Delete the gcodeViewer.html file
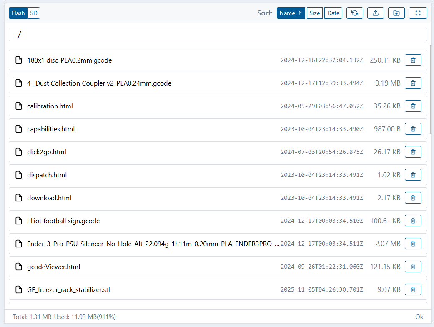Image resolution: width=434 pixels, height=327 pixels. pos(413,267)
